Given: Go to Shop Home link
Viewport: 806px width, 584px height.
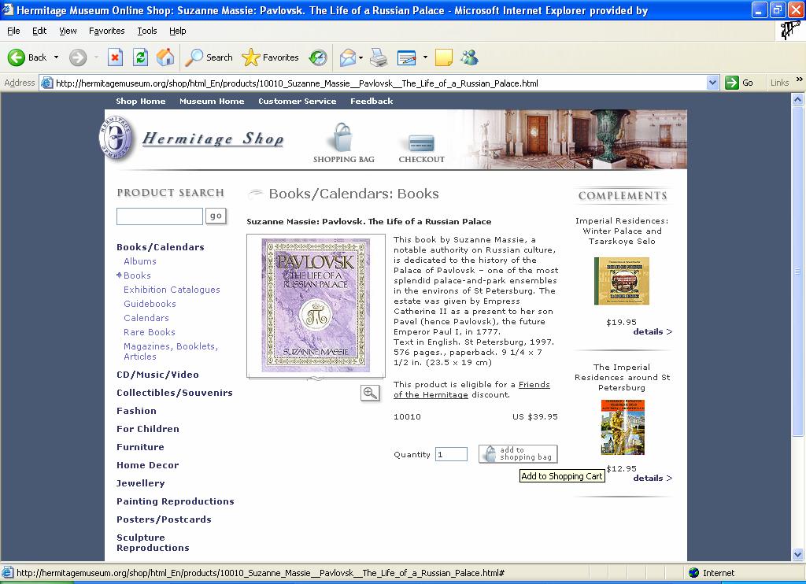Looking at the screenshot, I should (140, 102).
